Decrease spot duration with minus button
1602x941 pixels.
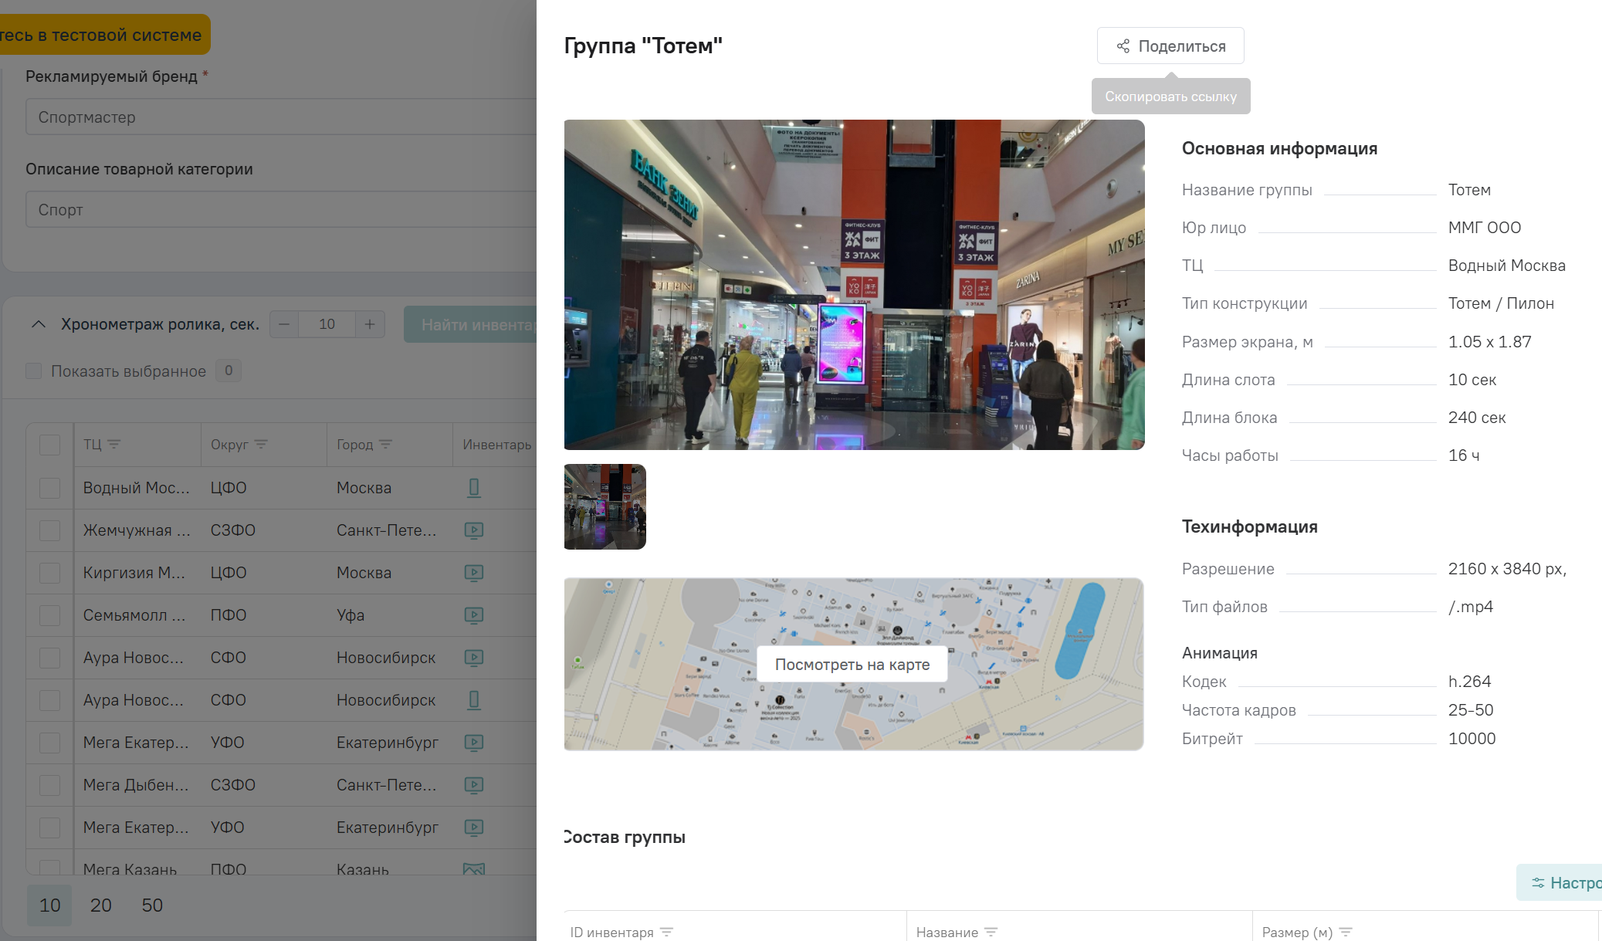tap(284, 324)
